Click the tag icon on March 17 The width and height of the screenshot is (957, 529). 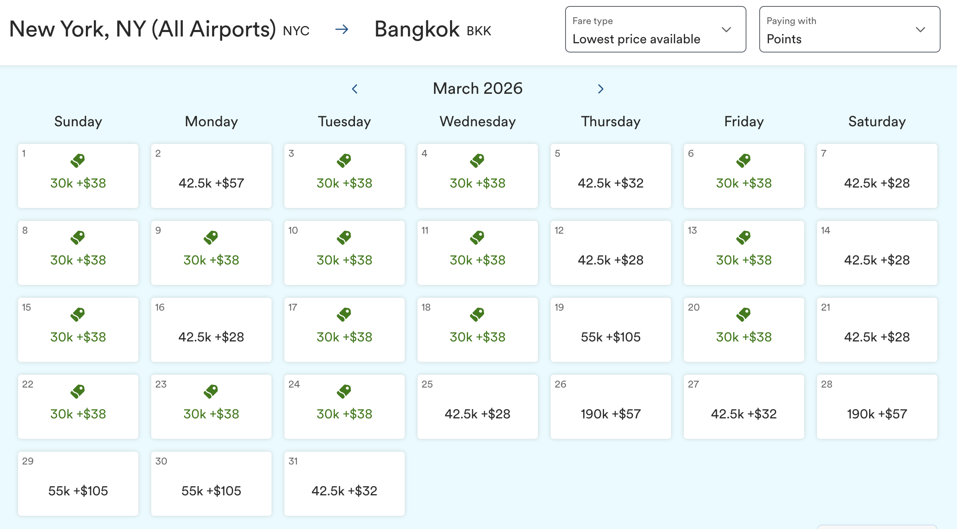[344, 314]
